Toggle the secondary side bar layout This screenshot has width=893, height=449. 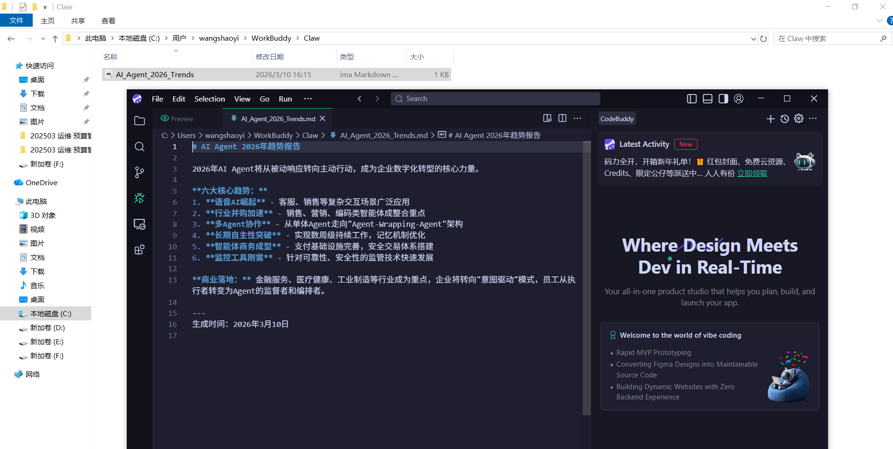click(723, 99)
